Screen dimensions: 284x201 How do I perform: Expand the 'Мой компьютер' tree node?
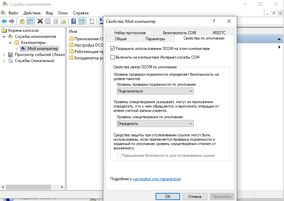click(16, 49)
